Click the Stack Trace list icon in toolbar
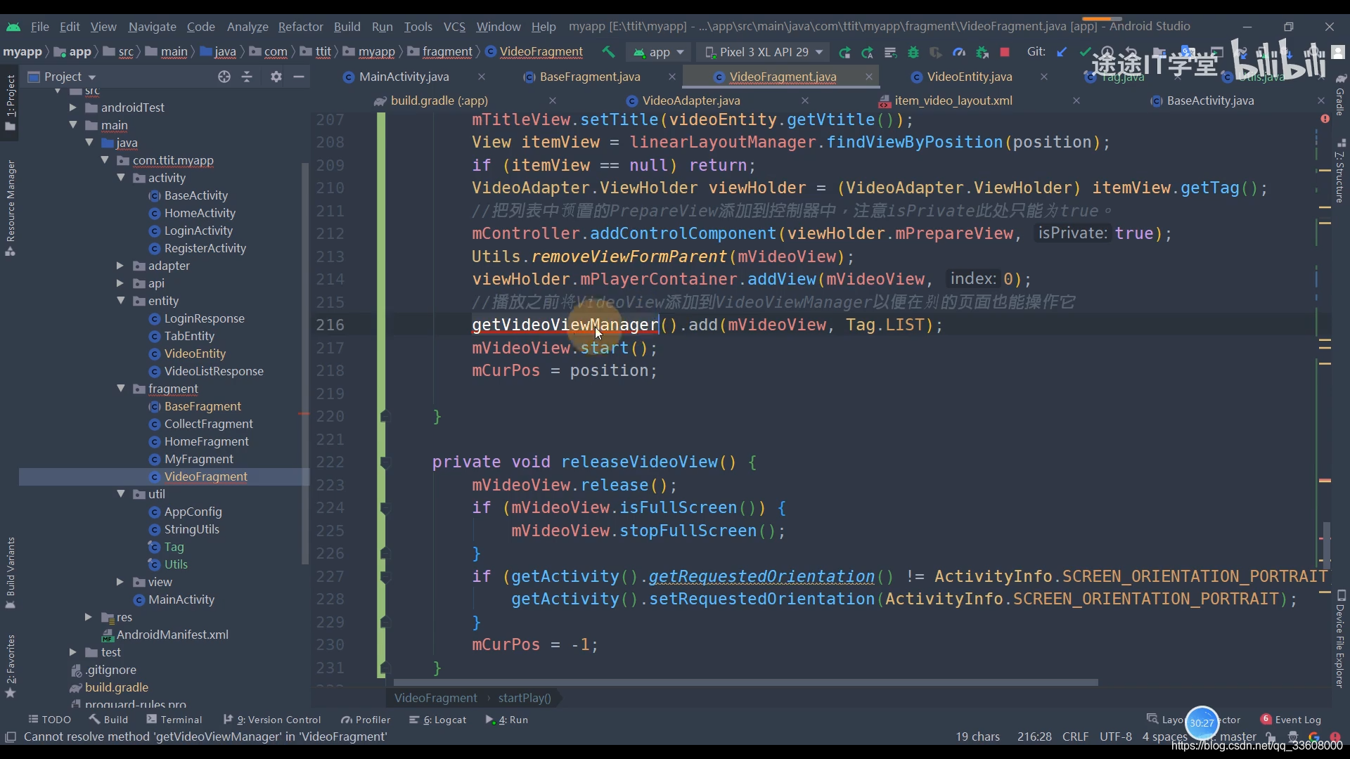 pos(890,52)
